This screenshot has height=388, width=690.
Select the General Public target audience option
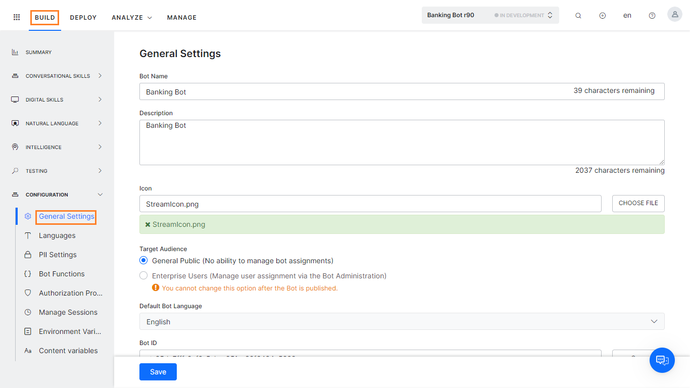click(143, 260)
